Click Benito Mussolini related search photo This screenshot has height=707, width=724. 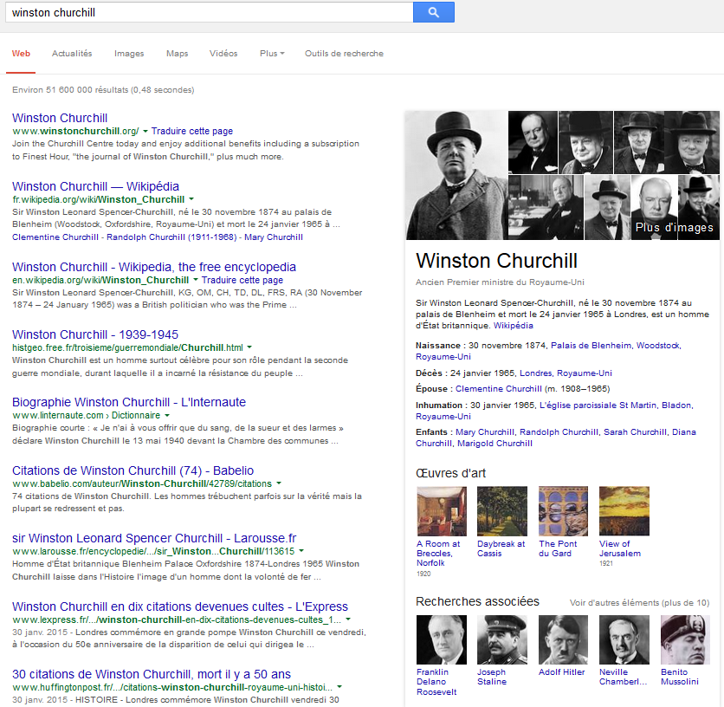pos(685,639)
